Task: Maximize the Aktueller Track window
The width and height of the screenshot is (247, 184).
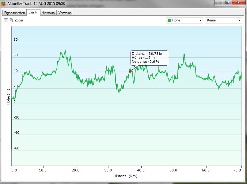Action: click(x=227, y=2)
